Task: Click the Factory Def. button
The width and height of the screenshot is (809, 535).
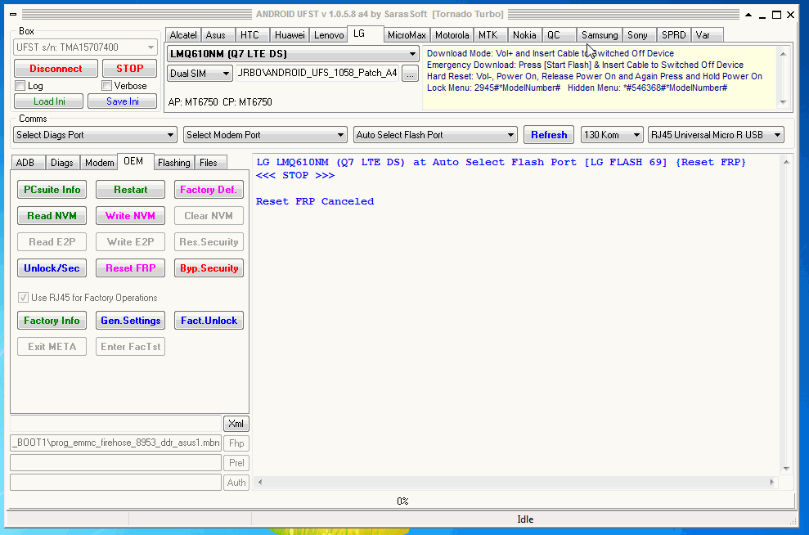Action: [209, 190]
